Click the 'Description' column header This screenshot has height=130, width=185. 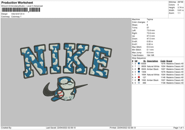point(152,61)
